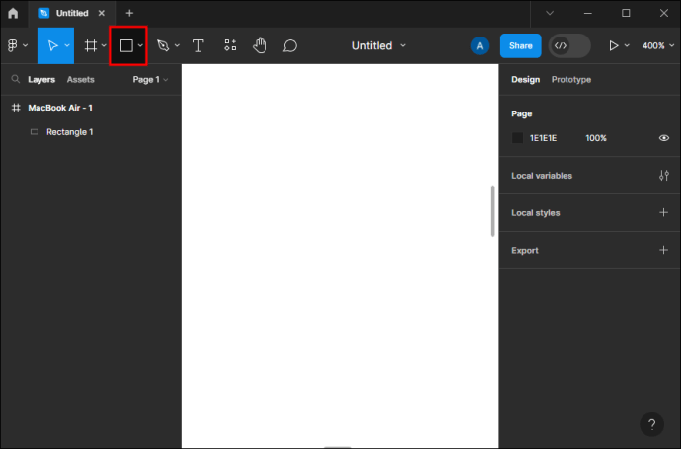
Task: Toggle page background visibility eye
Action: click(x=663, y=138)
